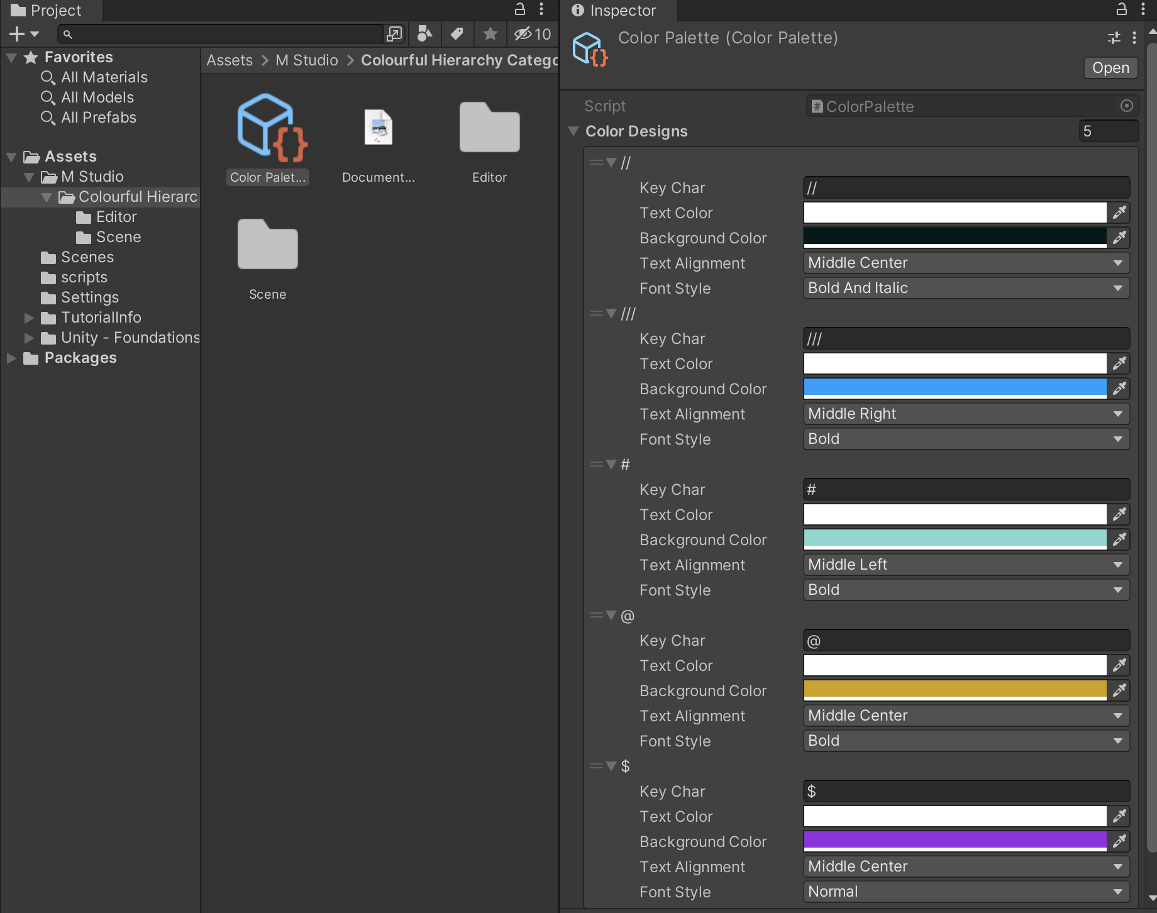
Task: Collapse the Color Designs section
Action: coord(573,131)
